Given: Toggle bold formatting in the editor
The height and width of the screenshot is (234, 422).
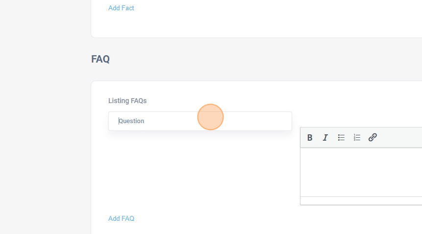Looking at the screenshot, I should (x=310, y=138).
